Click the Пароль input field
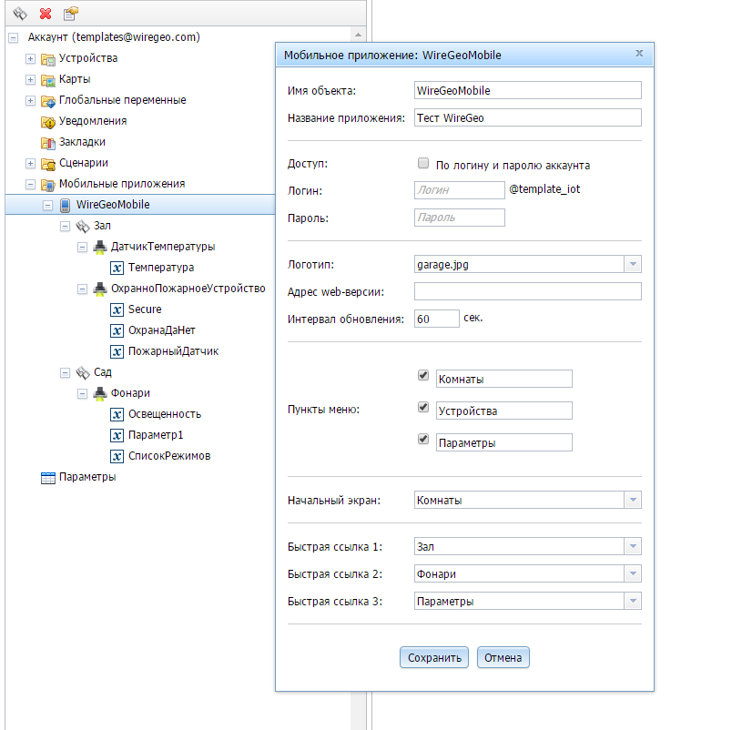This screenshot has width=732, height=730. (x=460, y=218)
